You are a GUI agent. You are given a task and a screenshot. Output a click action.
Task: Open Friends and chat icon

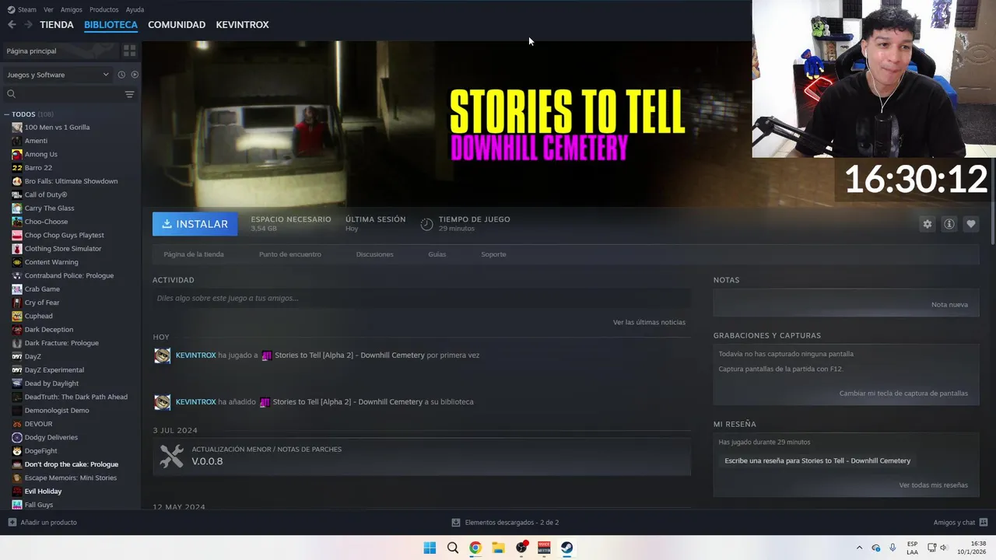click(984, 523)
